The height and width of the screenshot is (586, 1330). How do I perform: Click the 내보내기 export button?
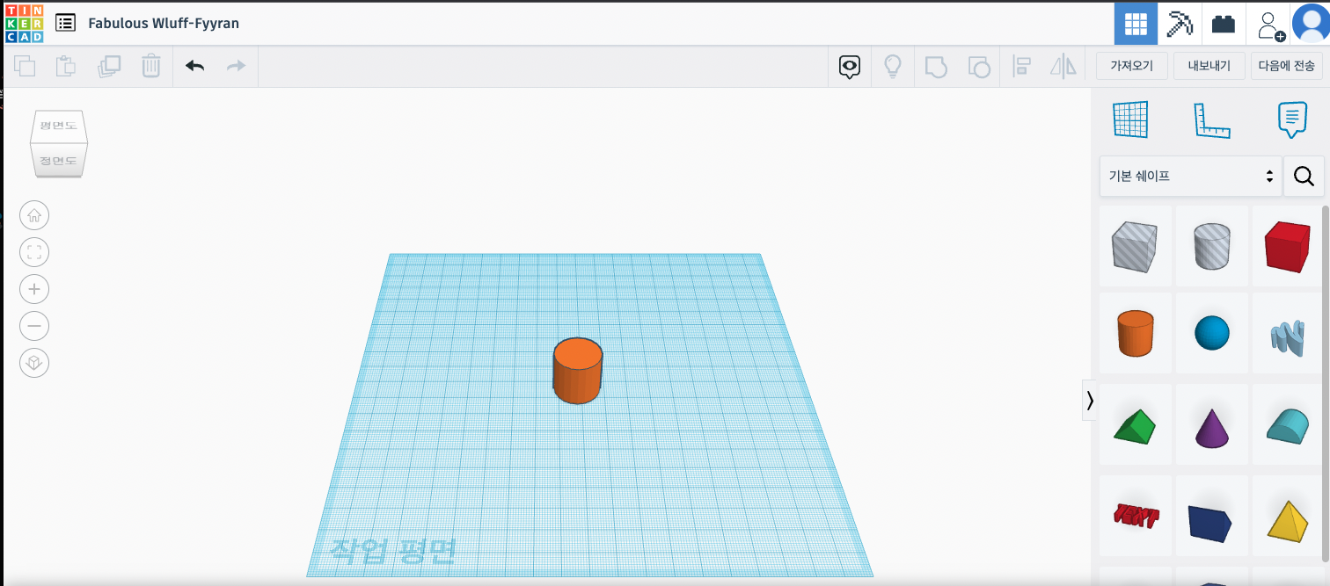pyautogui.click(x=1209, y=66)
